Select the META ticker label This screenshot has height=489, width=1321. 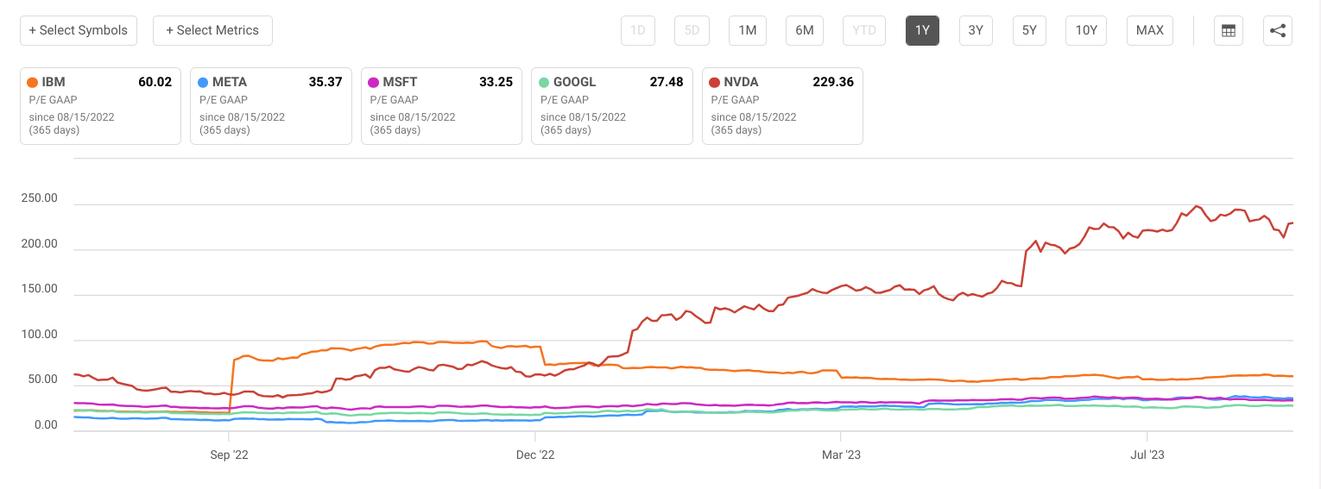(x=230, y=82)
